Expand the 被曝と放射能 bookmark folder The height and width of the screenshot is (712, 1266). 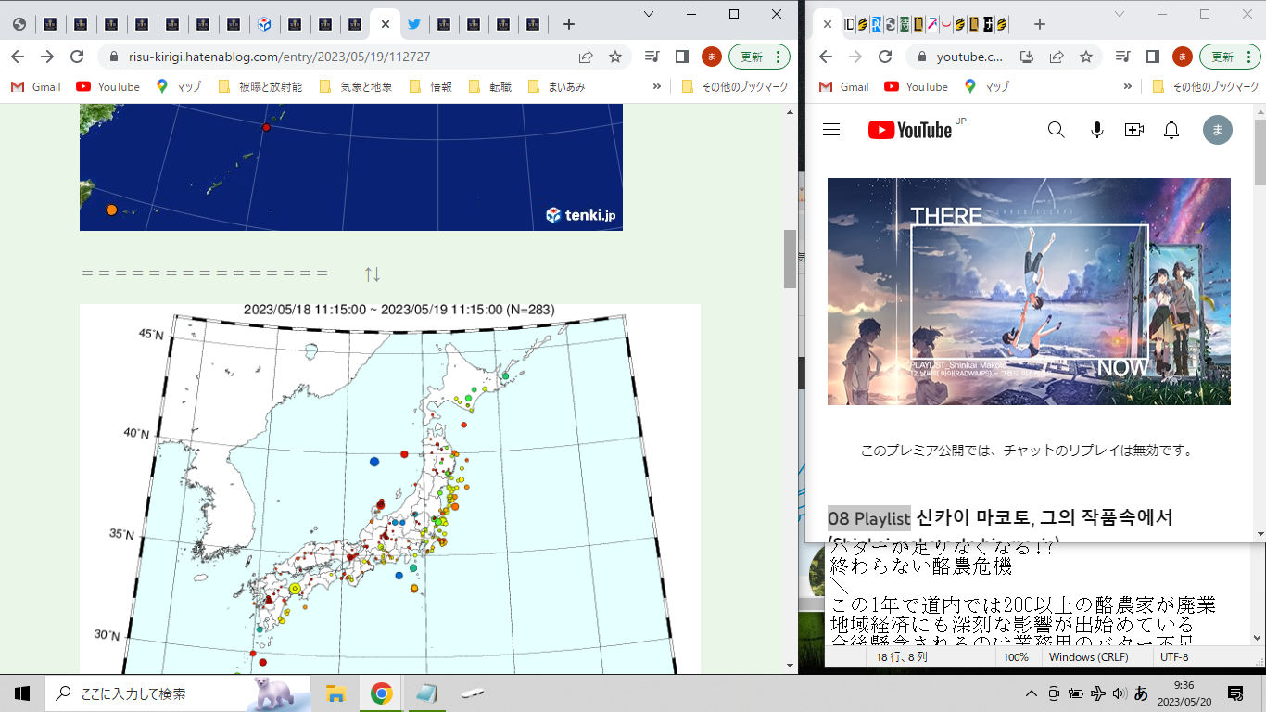tap(260, 86)
